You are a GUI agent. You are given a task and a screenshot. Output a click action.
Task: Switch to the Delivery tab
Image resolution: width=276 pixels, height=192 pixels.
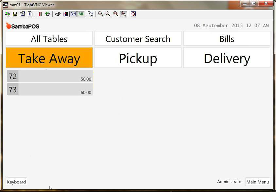pos(227,58)
